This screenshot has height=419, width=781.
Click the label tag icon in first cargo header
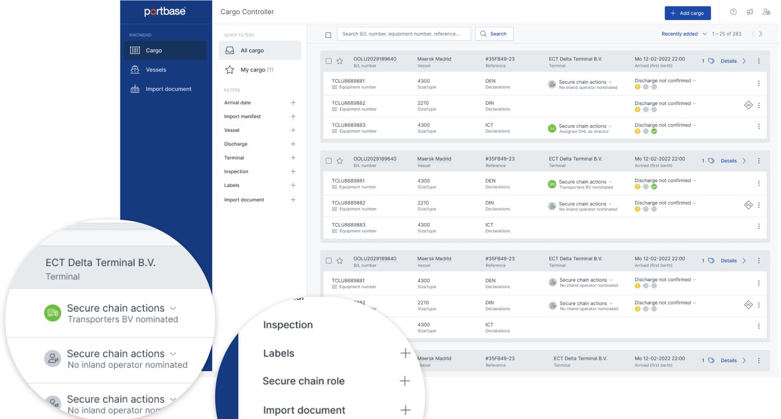pos(711,61)
